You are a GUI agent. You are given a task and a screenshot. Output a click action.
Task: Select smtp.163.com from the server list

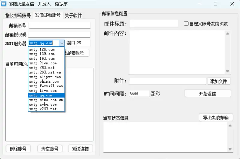pos(42,58)
